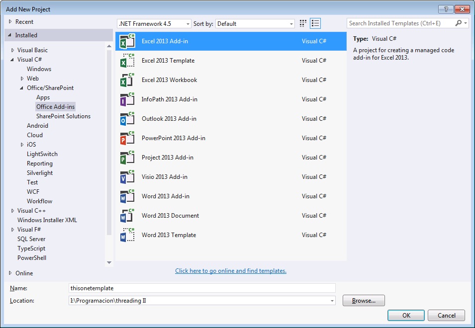Collapse the Office/SharePoint node arrow
Screen dimensions: 475x328
(21, 88)
